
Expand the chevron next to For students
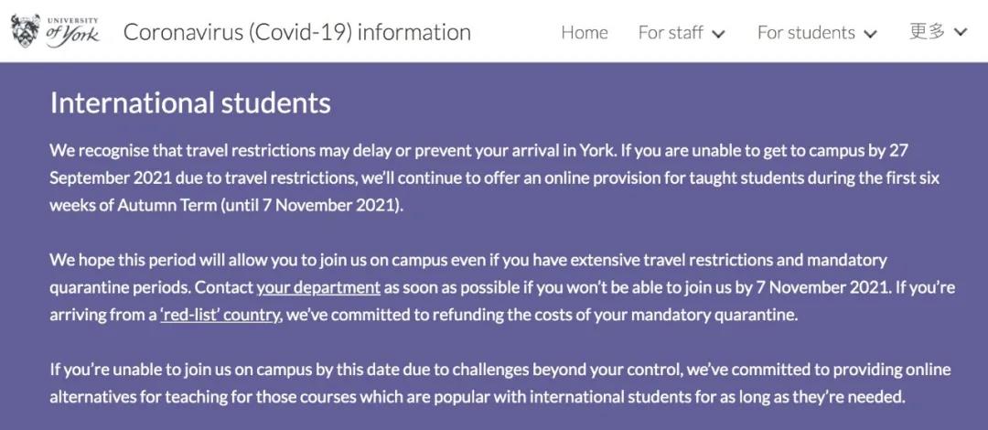pyautogui.click(x=870, y=34)
